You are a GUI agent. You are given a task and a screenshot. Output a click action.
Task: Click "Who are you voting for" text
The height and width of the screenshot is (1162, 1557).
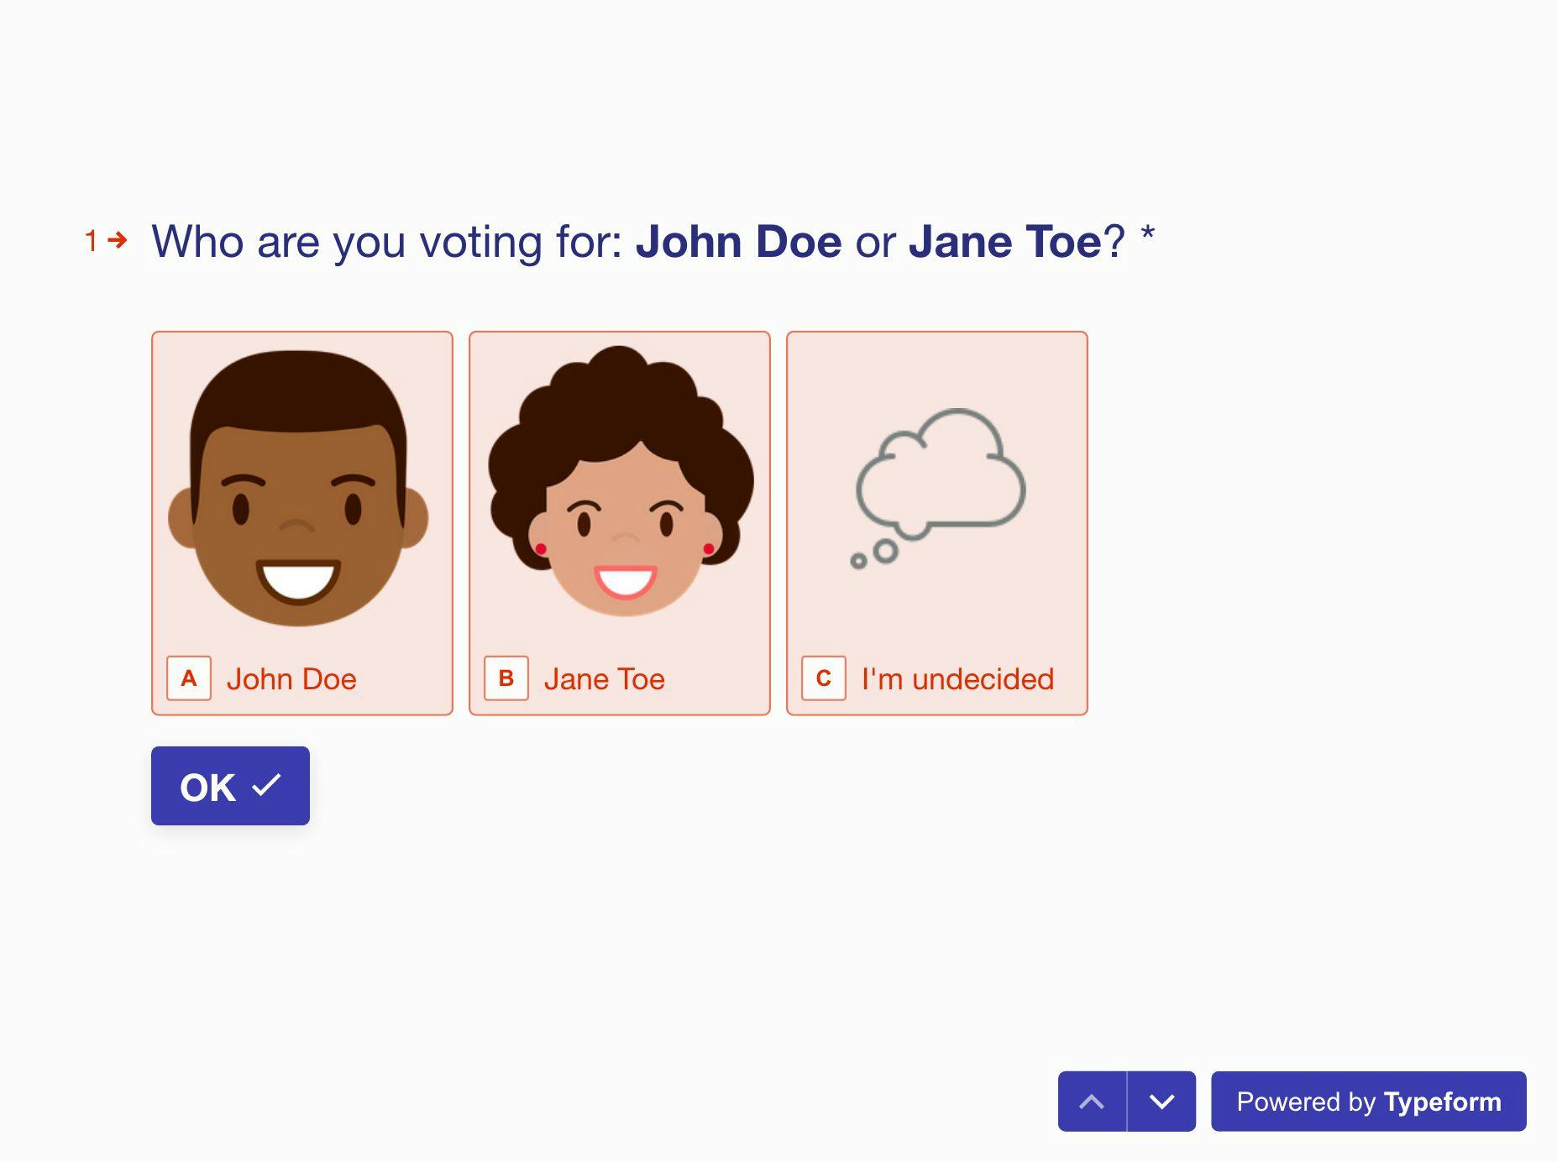click(386, 242)
